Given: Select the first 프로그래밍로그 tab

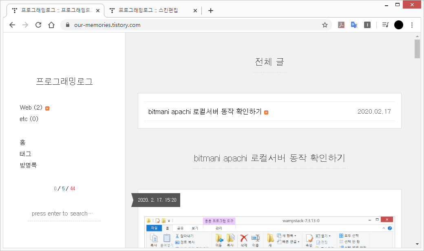Looking at the screenshot, I should (x=55, y=11).
